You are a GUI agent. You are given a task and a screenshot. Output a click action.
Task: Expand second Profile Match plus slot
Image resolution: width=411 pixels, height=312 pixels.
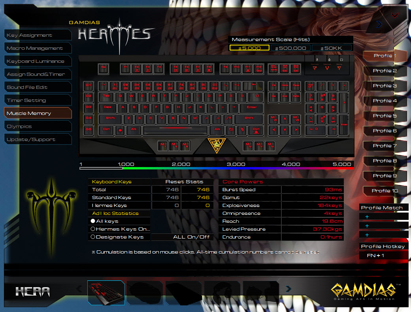click(367, 226)
